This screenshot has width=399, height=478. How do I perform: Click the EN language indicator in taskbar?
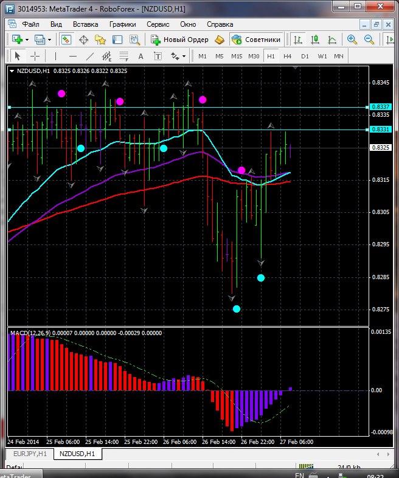point(299,475)
